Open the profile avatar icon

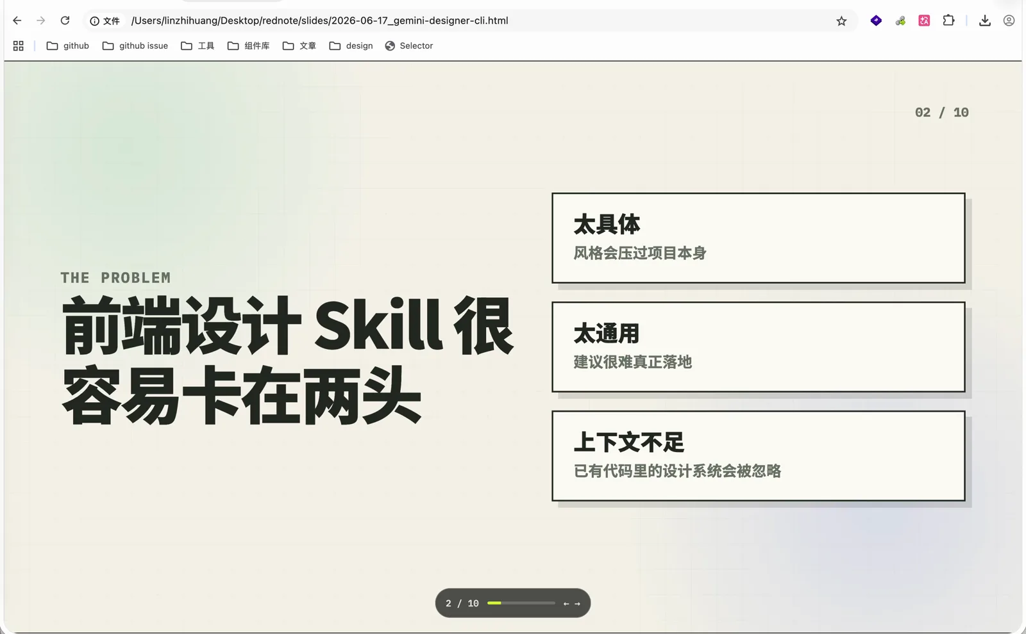pyautogui.click(x=1009, y=20)
